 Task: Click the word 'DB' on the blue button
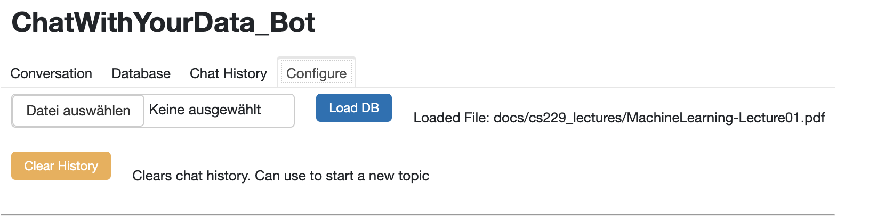pyautogui.click(x=370, y=108)
